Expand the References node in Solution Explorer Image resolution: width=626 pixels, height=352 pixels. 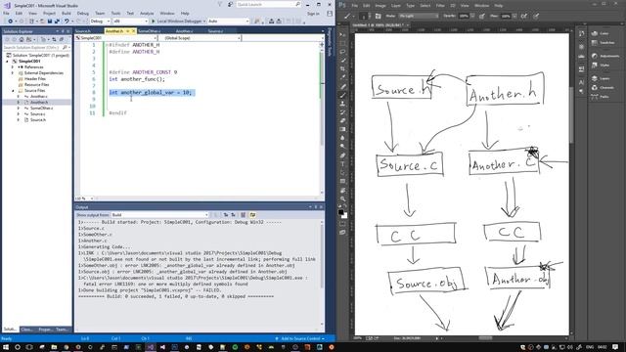pyautogui.click(x=13, y=67)
